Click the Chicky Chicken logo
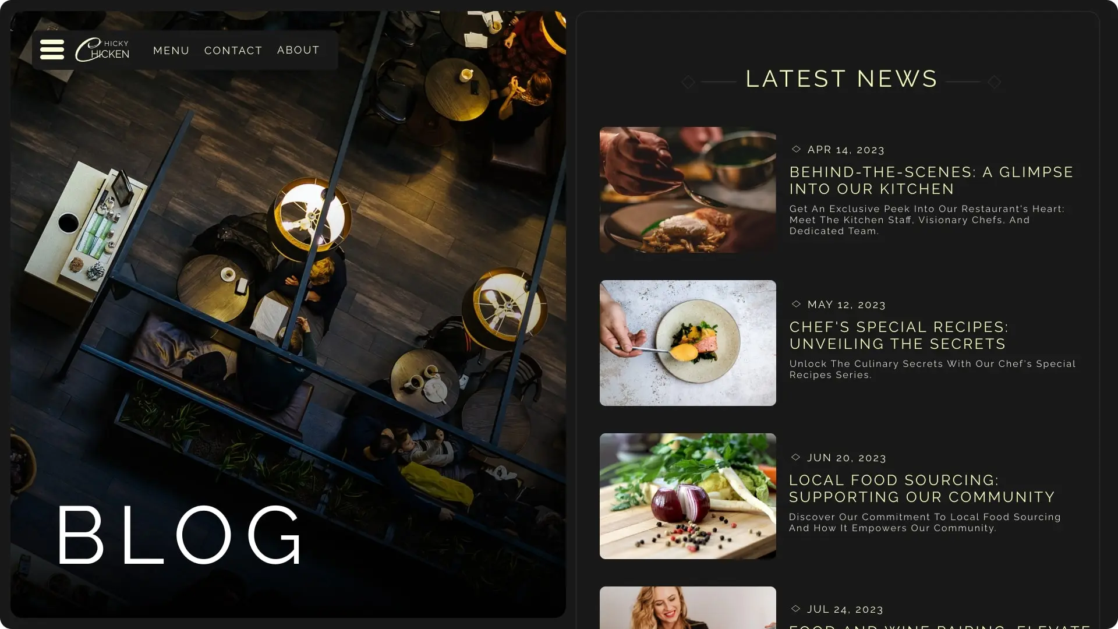Screen dimensions: 1118x629 (102, 50)
